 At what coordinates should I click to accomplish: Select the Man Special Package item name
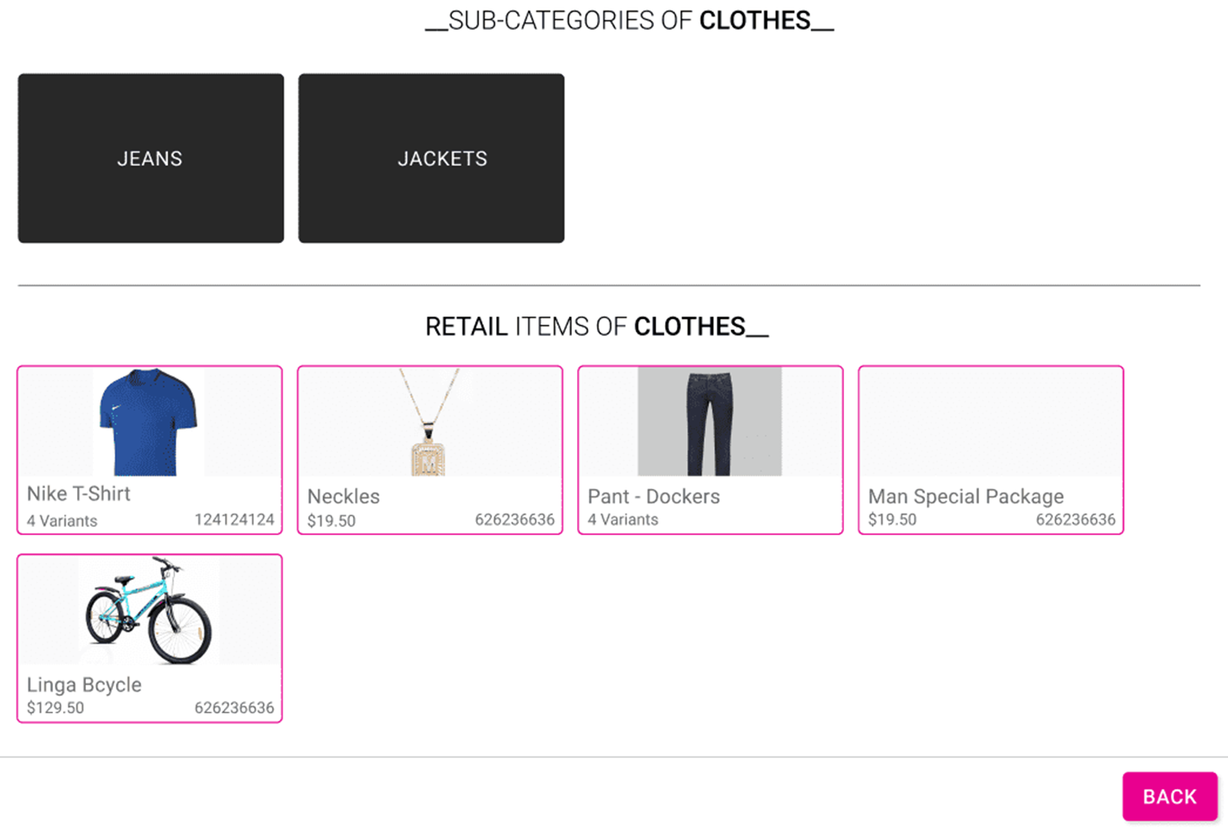pos(965,496)
